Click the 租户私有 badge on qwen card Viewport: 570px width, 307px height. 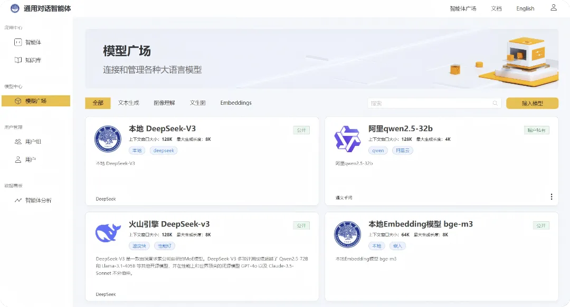[x=537, y=130]
